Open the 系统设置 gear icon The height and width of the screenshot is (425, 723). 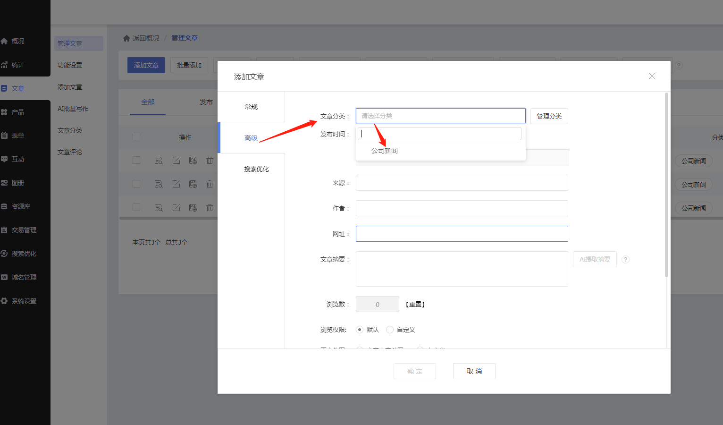4,301
